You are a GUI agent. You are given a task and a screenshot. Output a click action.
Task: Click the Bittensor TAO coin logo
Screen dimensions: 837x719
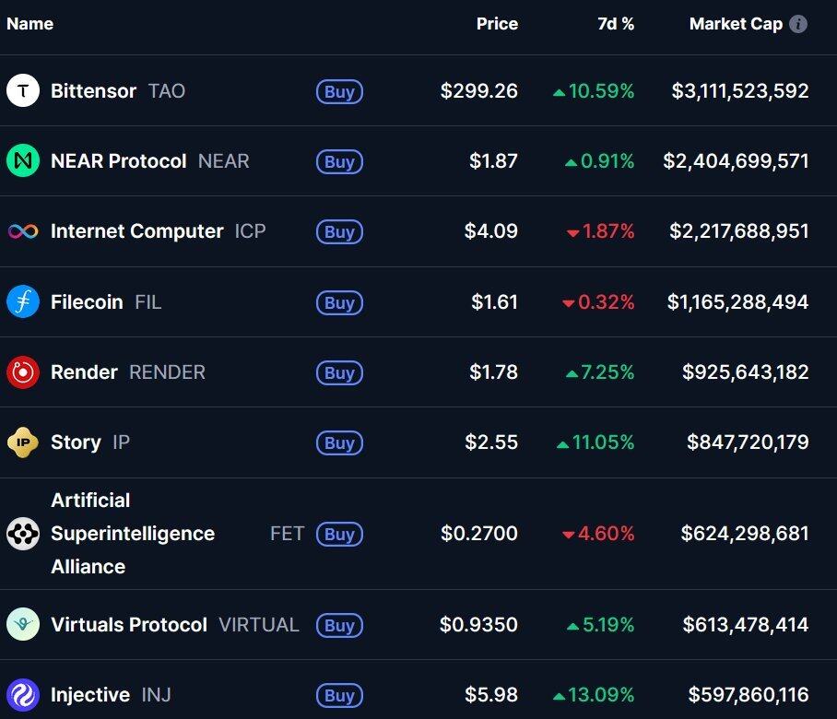[23, 90]
